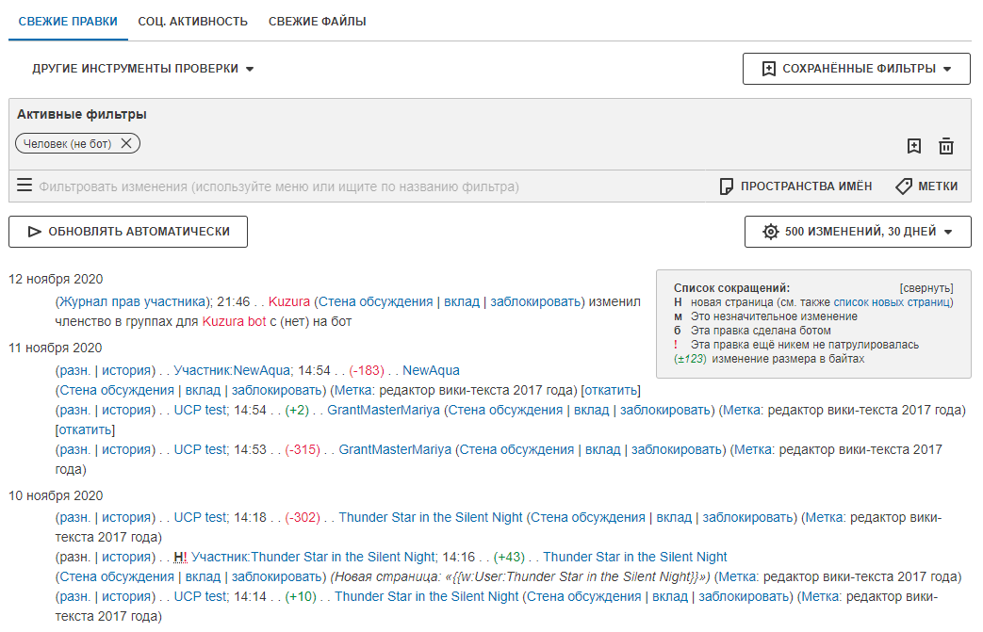Switch to Свежие файлы tab
The image size is (983, 632).
317,21
